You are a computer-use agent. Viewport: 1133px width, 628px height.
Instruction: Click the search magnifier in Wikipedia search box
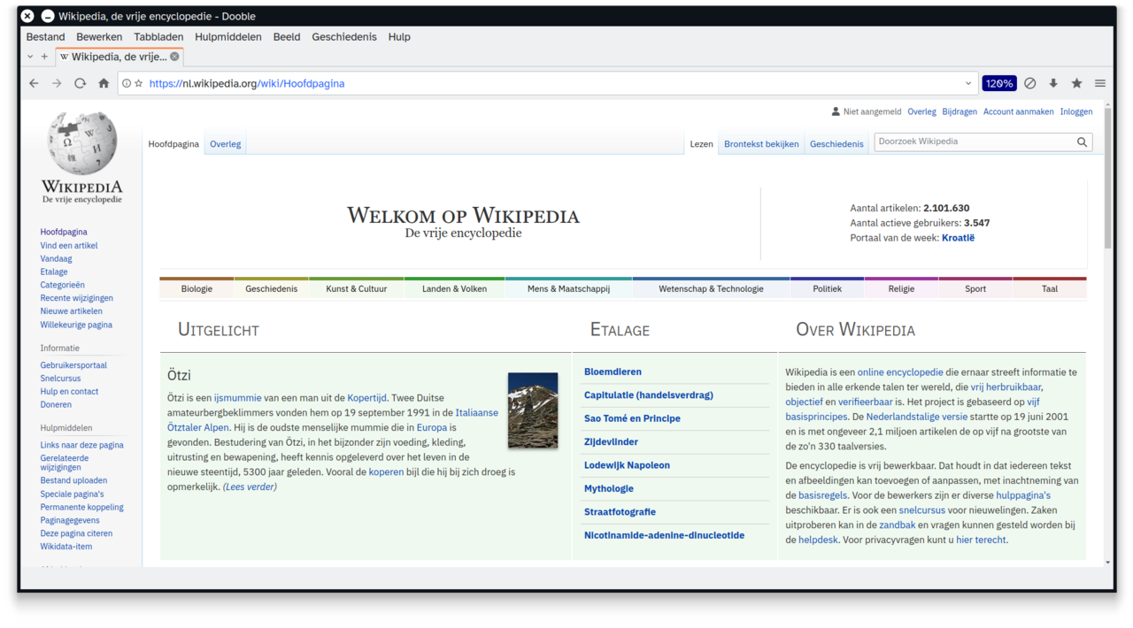1082,142
